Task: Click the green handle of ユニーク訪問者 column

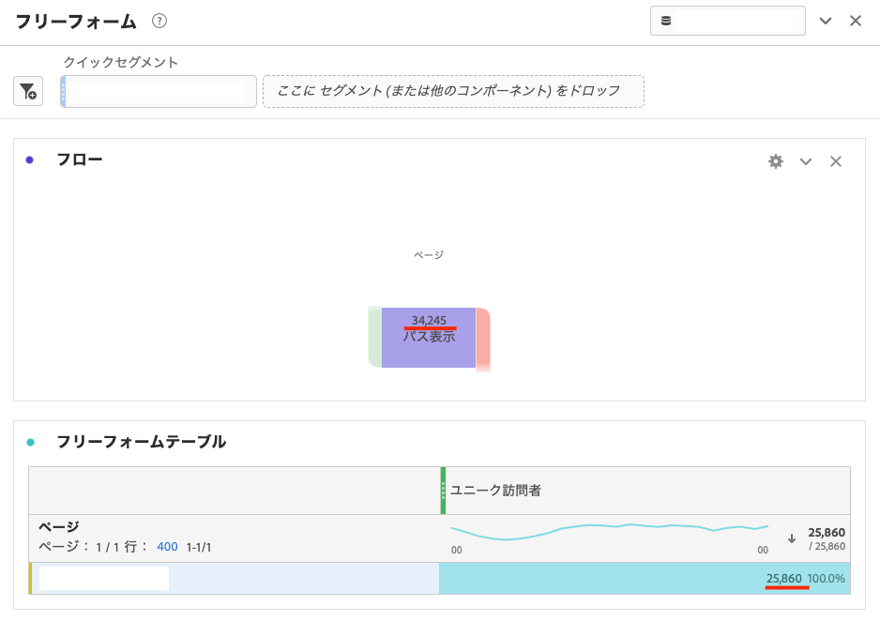Action: (x=443, y=491)
